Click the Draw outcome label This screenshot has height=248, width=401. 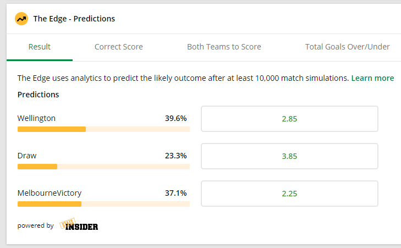pyautogui.click(x=27, y=156)
